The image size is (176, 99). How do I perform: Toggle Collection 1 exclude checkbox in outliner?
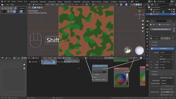[x=169, y=10]
